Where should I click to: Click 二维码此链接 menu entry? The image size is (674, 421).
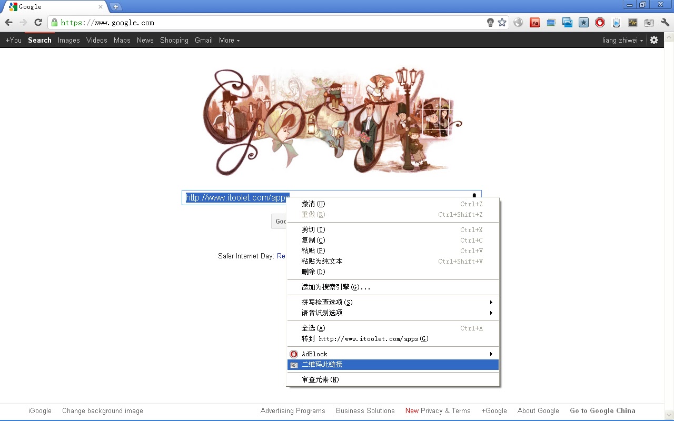[393, 365]
